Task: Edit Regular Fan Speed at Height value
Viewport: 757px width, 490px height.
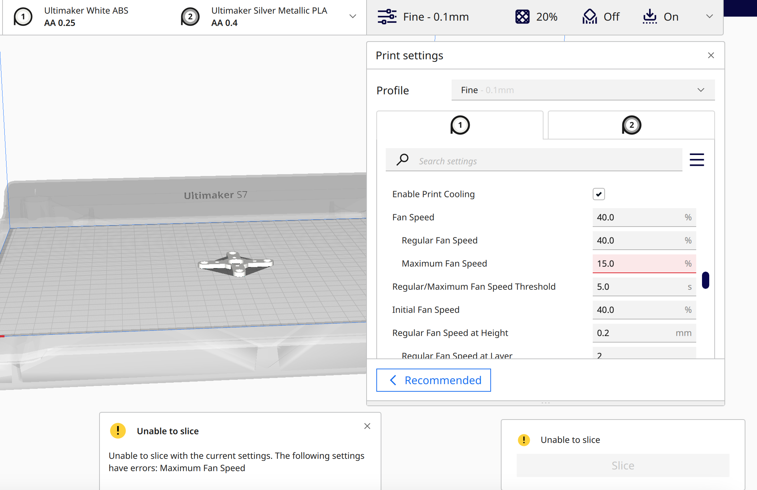Action: pyautogui.click(x=644, y=333)
